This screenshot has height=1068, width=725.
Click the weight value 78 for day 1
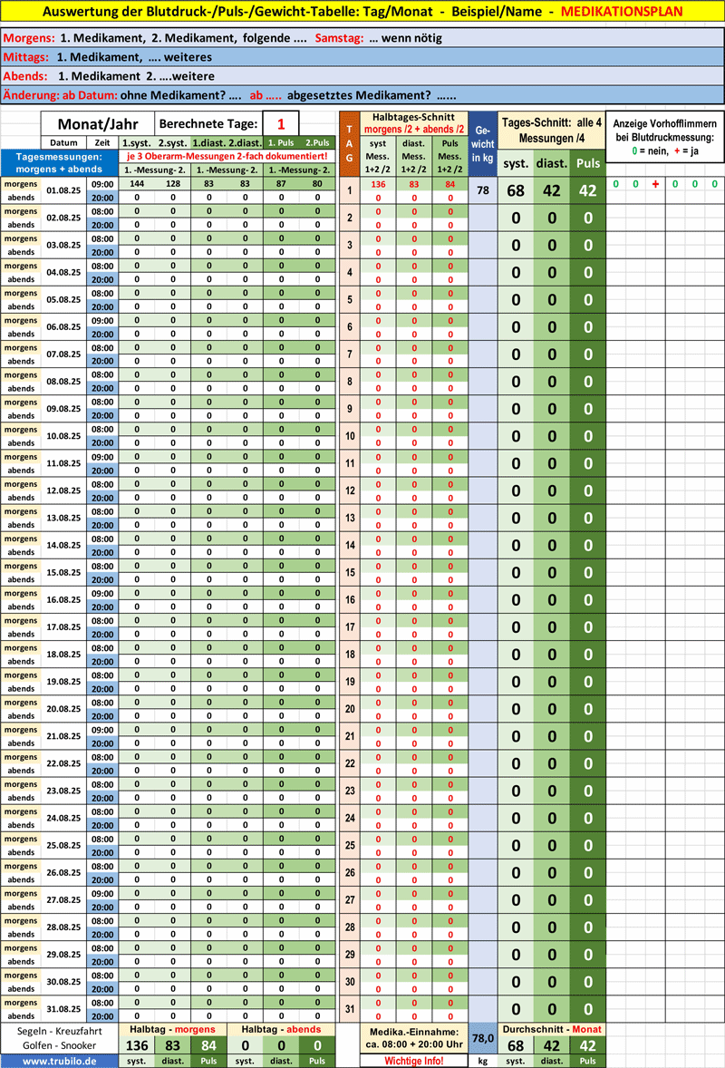click(x=483, y=190)
